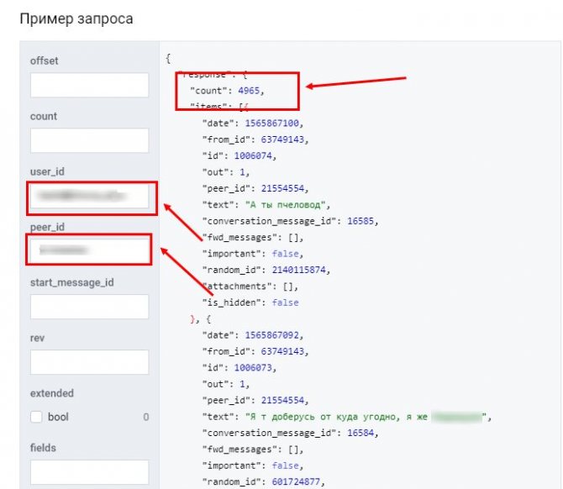The width and height of the screenshot is (563, 489).
Task: Click the id value 1006073
Action: point(253,368)
